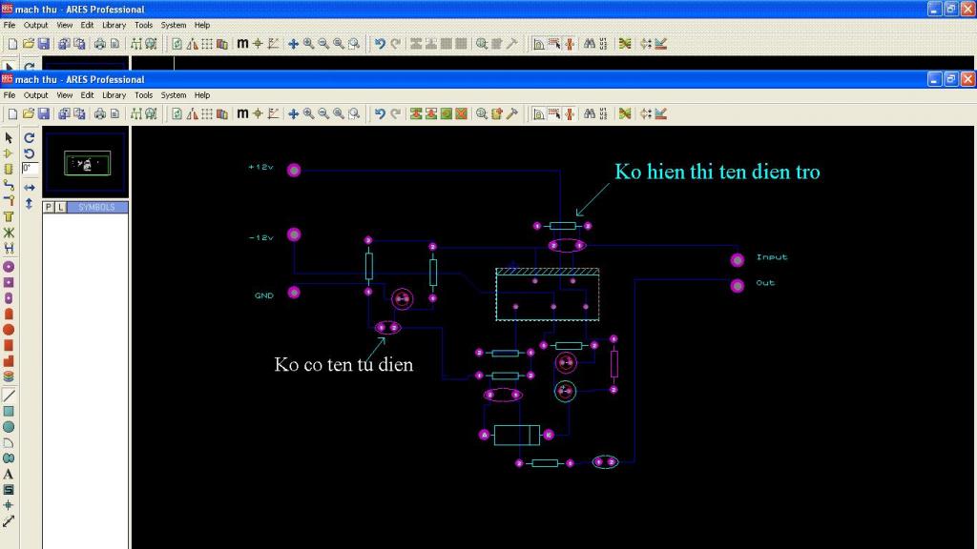Select the square through-hole pad tool
This screenshot has height=549, width=977.
coord(9,282)
